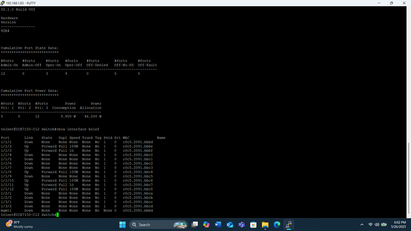The width and height of the screenshot is (411, 231).
Task: Click the PuTTY title bar text
Action: click(21, 3)
